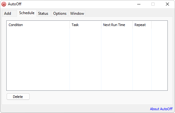Click the greyed-out maximize button
Screen dimensions: 175x113
click(153, 4)
